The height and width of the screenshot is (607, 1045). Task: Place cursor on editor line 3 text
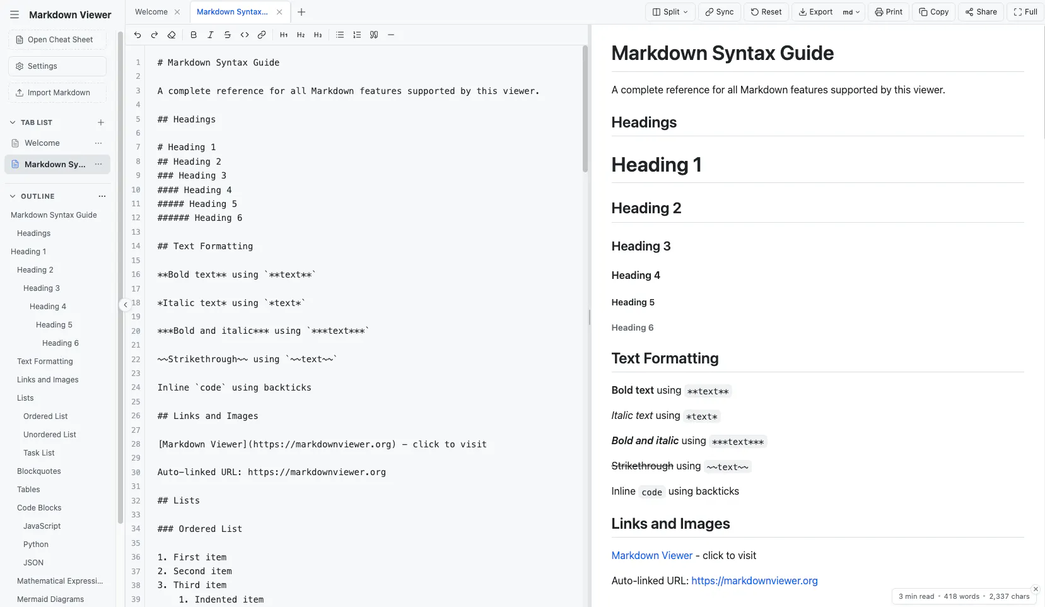tap(348, 91)
